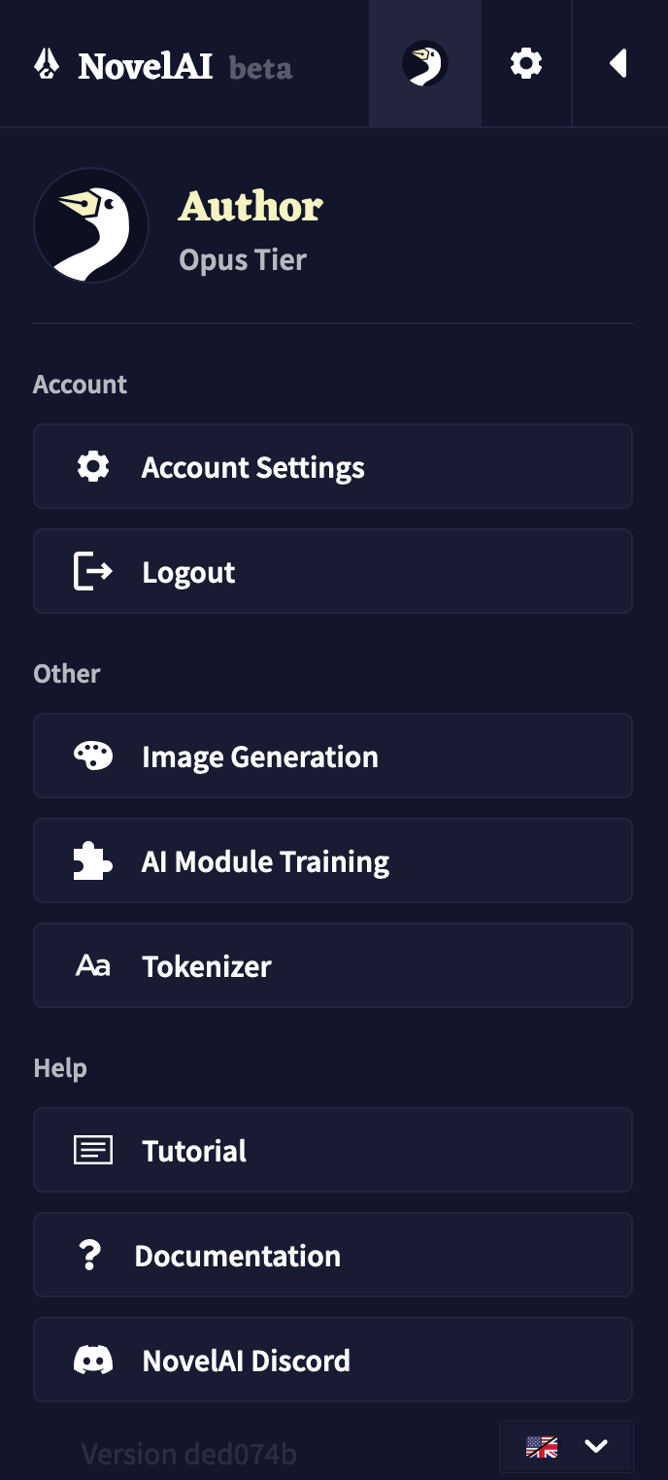
Task: Click the Tutorial text-lines icon
Action: pyautogui.click(x=93, y=1151)
